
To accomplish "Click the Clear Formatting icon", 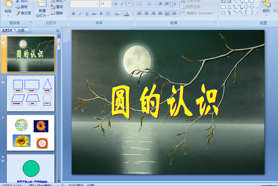I will coord(130,4).
